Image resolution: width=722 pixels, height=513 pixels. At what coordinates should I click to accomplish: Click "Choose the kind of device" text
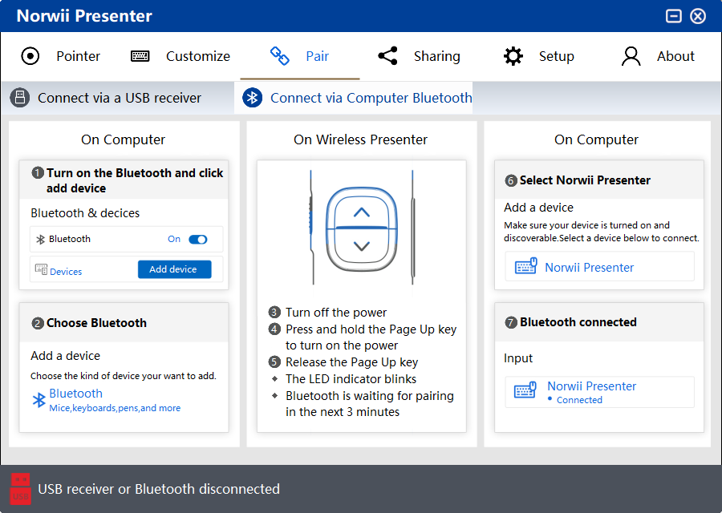(x=124, y=376)
